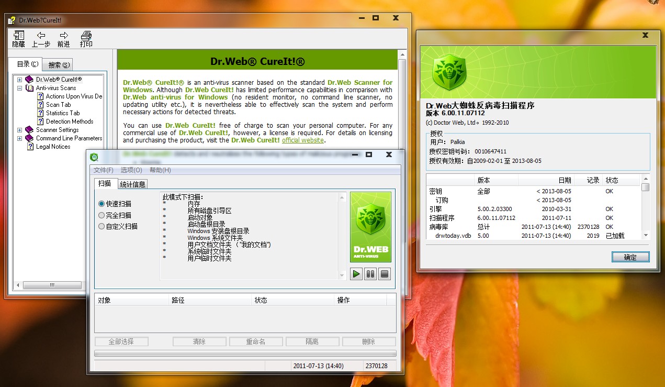Switch to 统计信息 tab
Image resolution: width=665 pixels, height=387 pixels.
pyautogui.click(x=132, y=184)
